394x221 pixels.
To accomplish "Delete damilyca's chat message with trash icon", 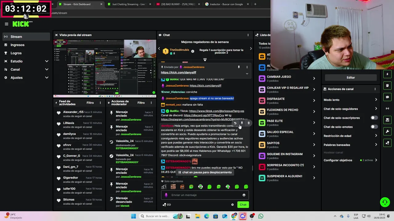I will click(249, 123).
